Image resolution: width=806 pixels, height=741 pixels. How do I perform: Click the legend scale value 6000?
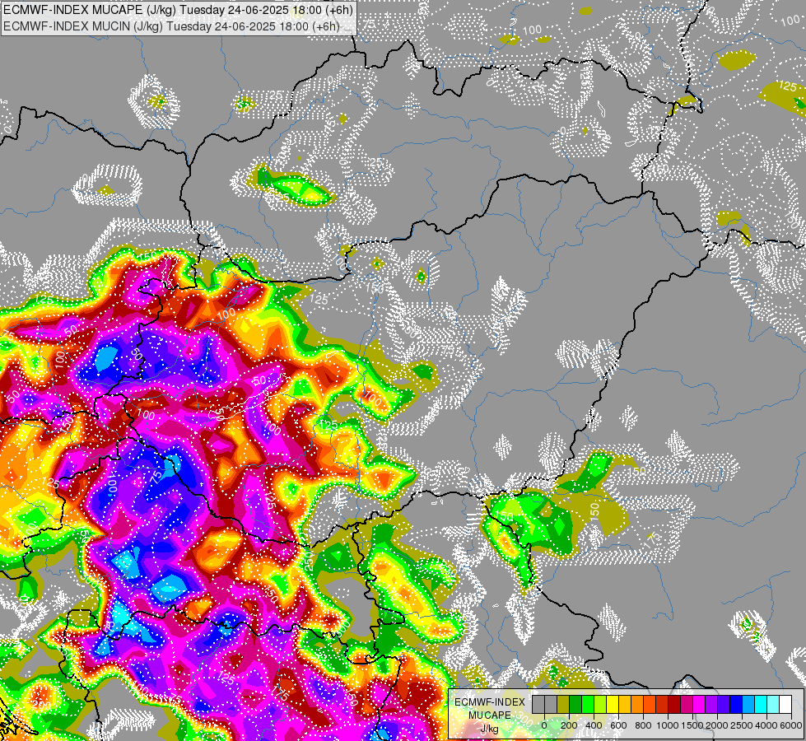click(791, 725)
